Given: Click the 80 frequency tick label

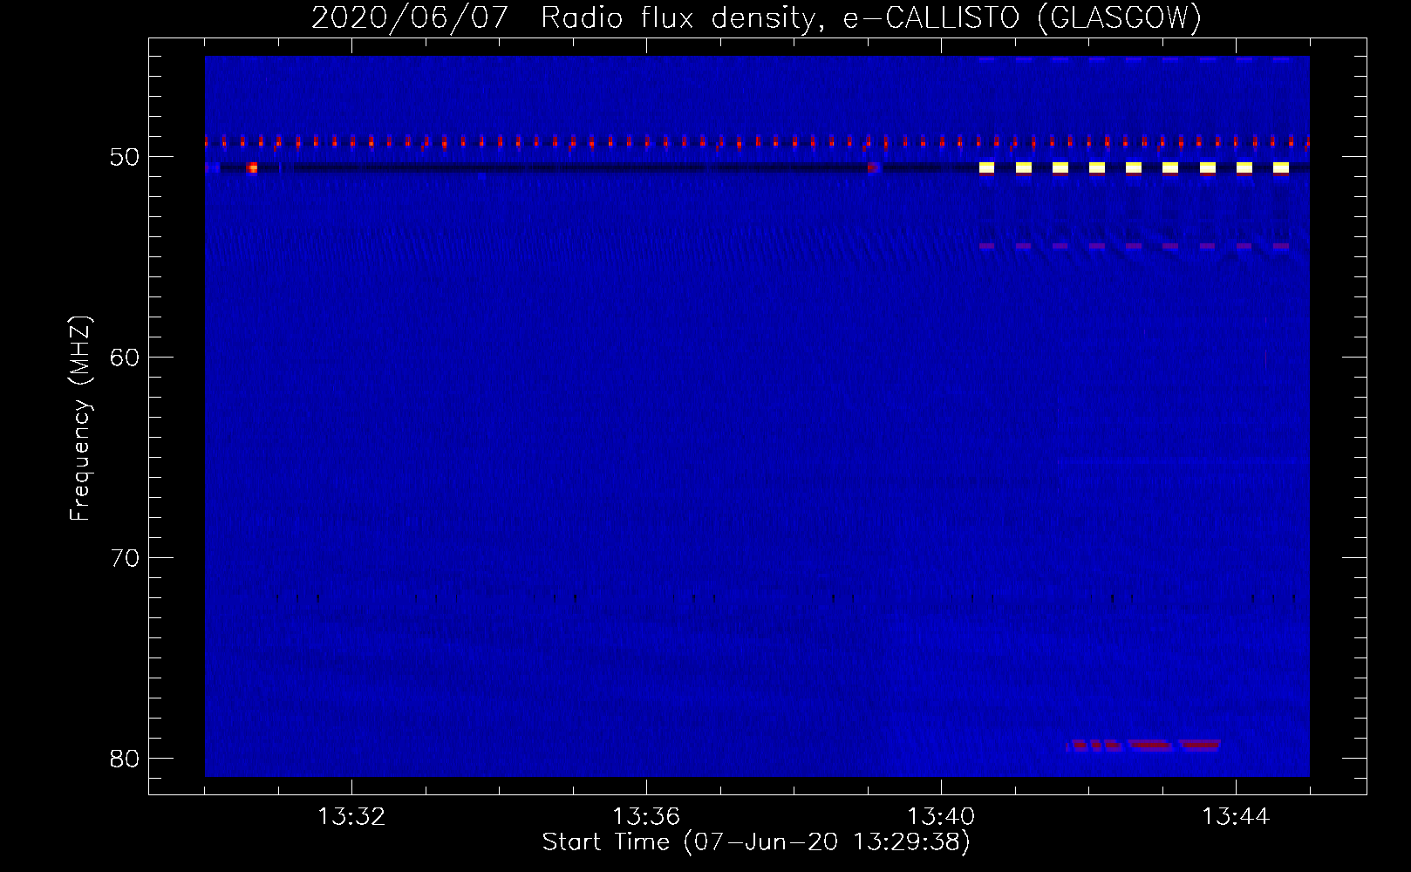Looking at the screenshot, I should [x=125, y=759].
